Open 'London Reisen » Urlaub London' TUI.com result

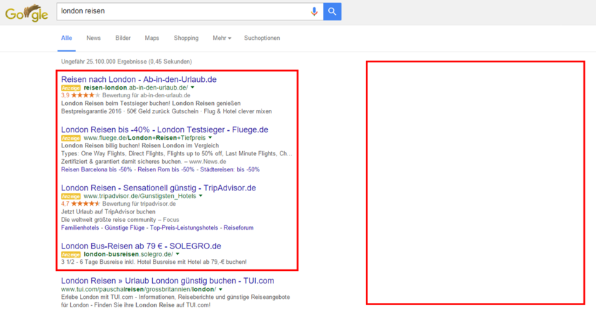click(x=168, y=281)
